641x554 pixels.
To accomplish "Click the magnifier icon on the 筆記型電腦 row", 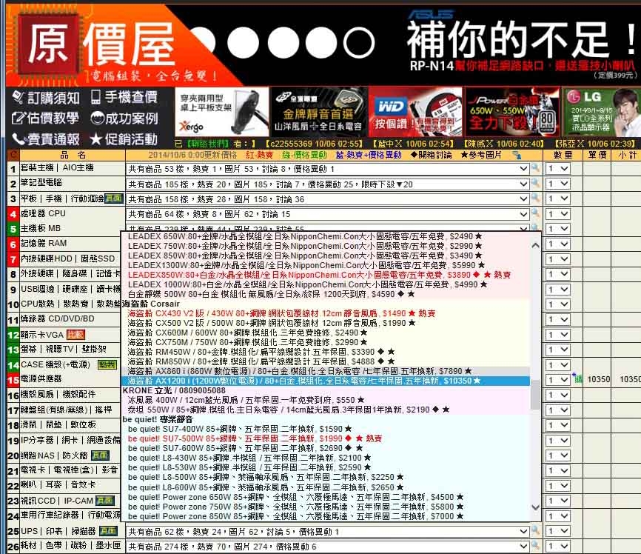I will 535,183.
